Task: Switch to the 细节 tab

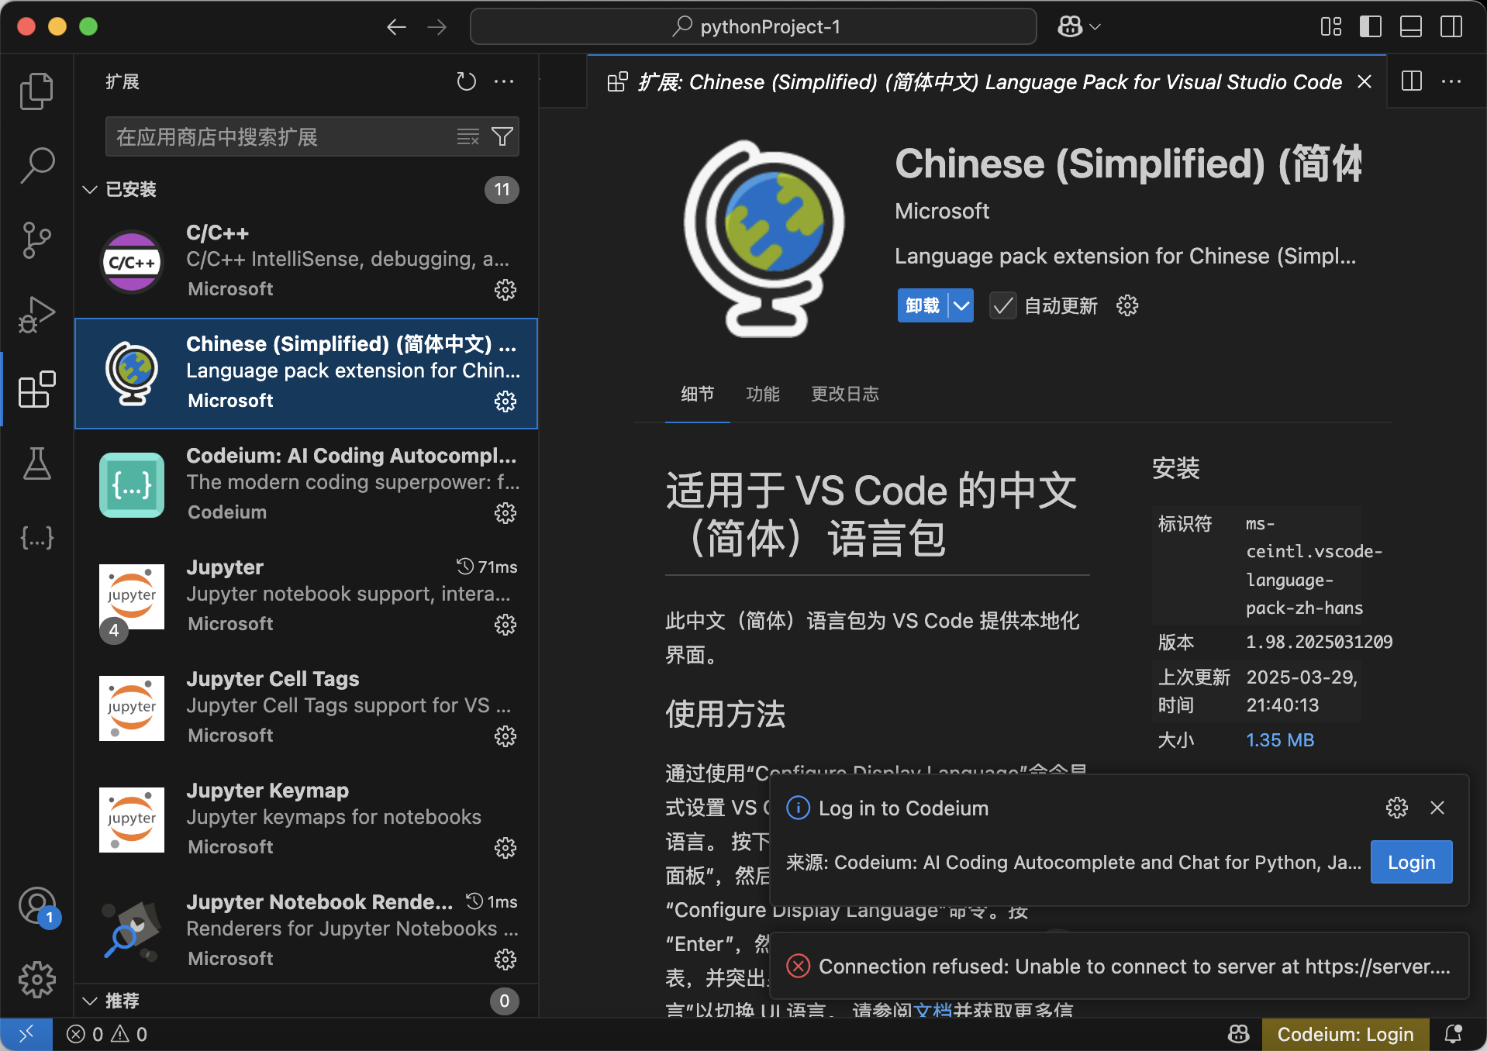Action: click(x=697, y=394)
